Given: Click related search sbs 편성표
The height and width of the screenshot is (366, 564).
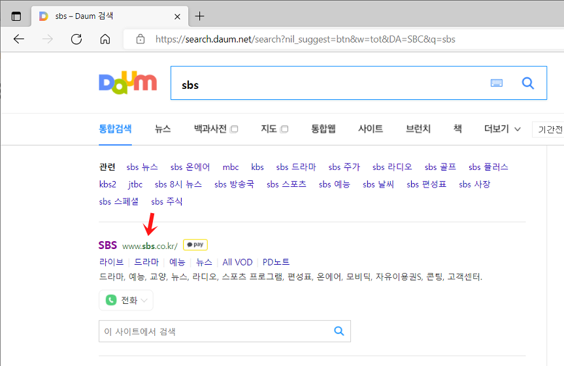Looking at the screenshot, I should click(x=427, y=184).
